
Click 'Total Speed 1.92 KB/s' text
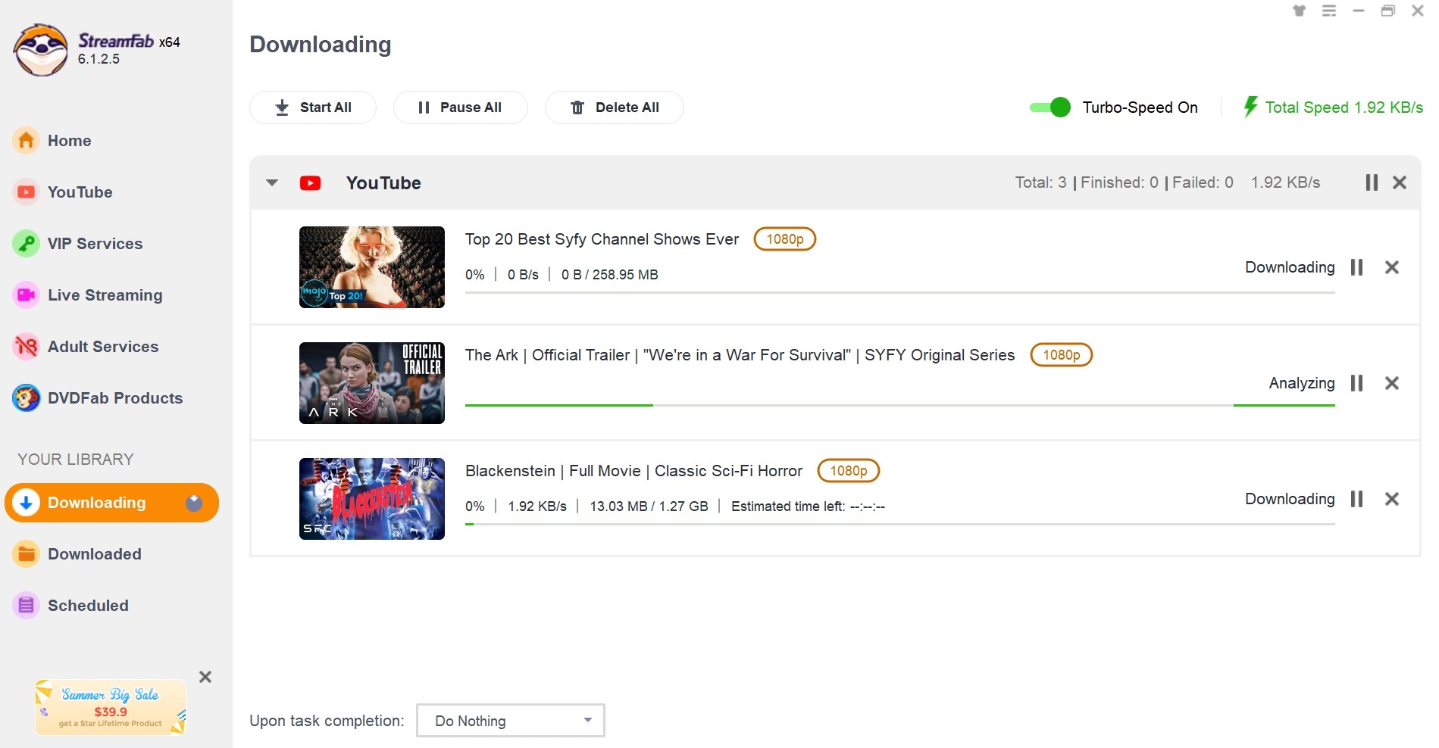[1344, 108]
